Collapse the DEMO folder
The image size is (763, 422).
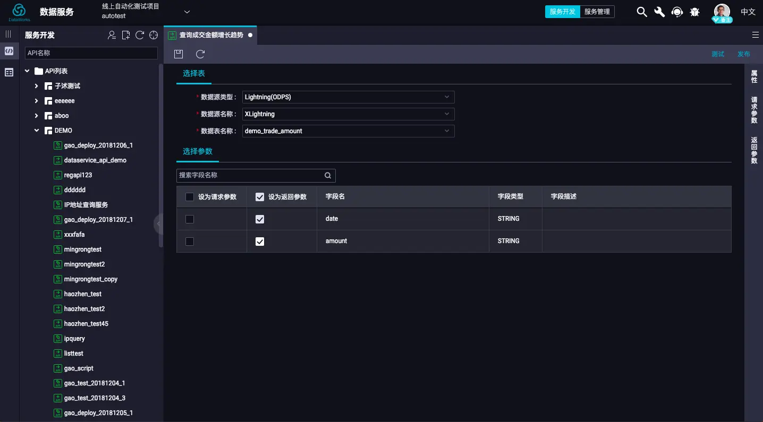pos(37,131)
